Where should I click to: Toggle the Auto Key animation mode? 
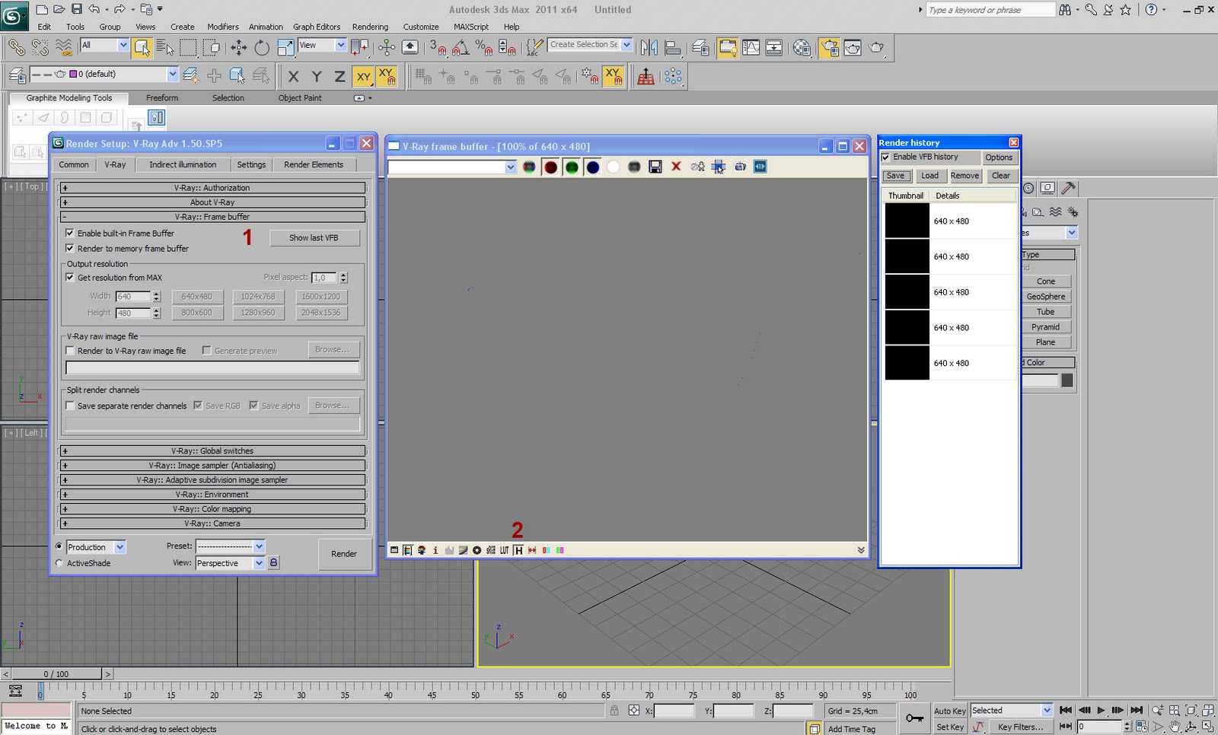pos(949,711)
